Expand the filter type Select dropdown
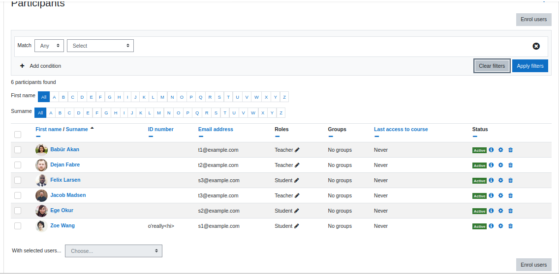The width and height of the screenshot is (559, 274). (x=100, y=46)
